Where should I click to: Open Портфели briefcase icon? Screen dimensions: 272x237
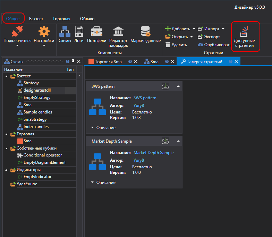click(96, 31)
